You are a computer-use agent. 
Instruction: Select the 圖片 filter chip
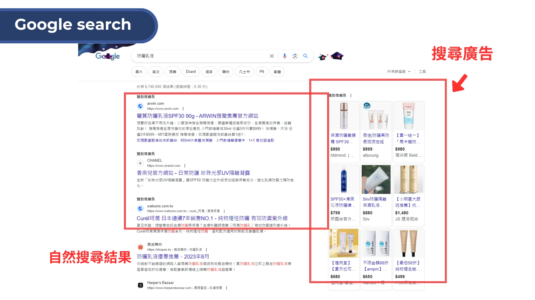pos(139,72)
